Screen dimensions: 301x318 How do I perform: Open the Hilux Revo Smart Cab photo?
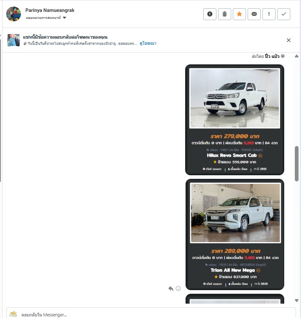[234, 98]
